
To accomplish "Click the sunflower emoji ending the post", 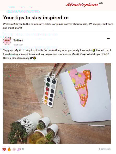I will (34, 58).
